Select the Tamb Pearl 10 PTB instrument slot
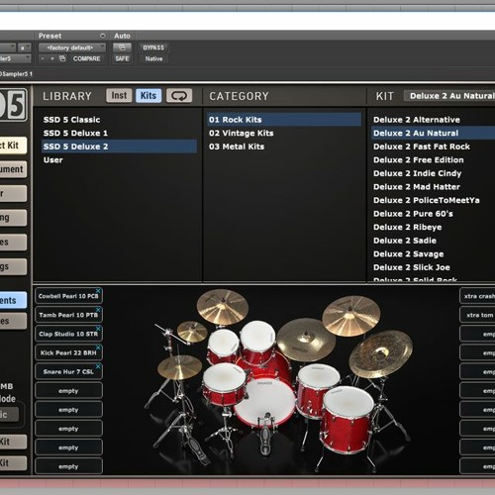The height and width of the screenshot is (495, 495). click(x=68, y=315)
